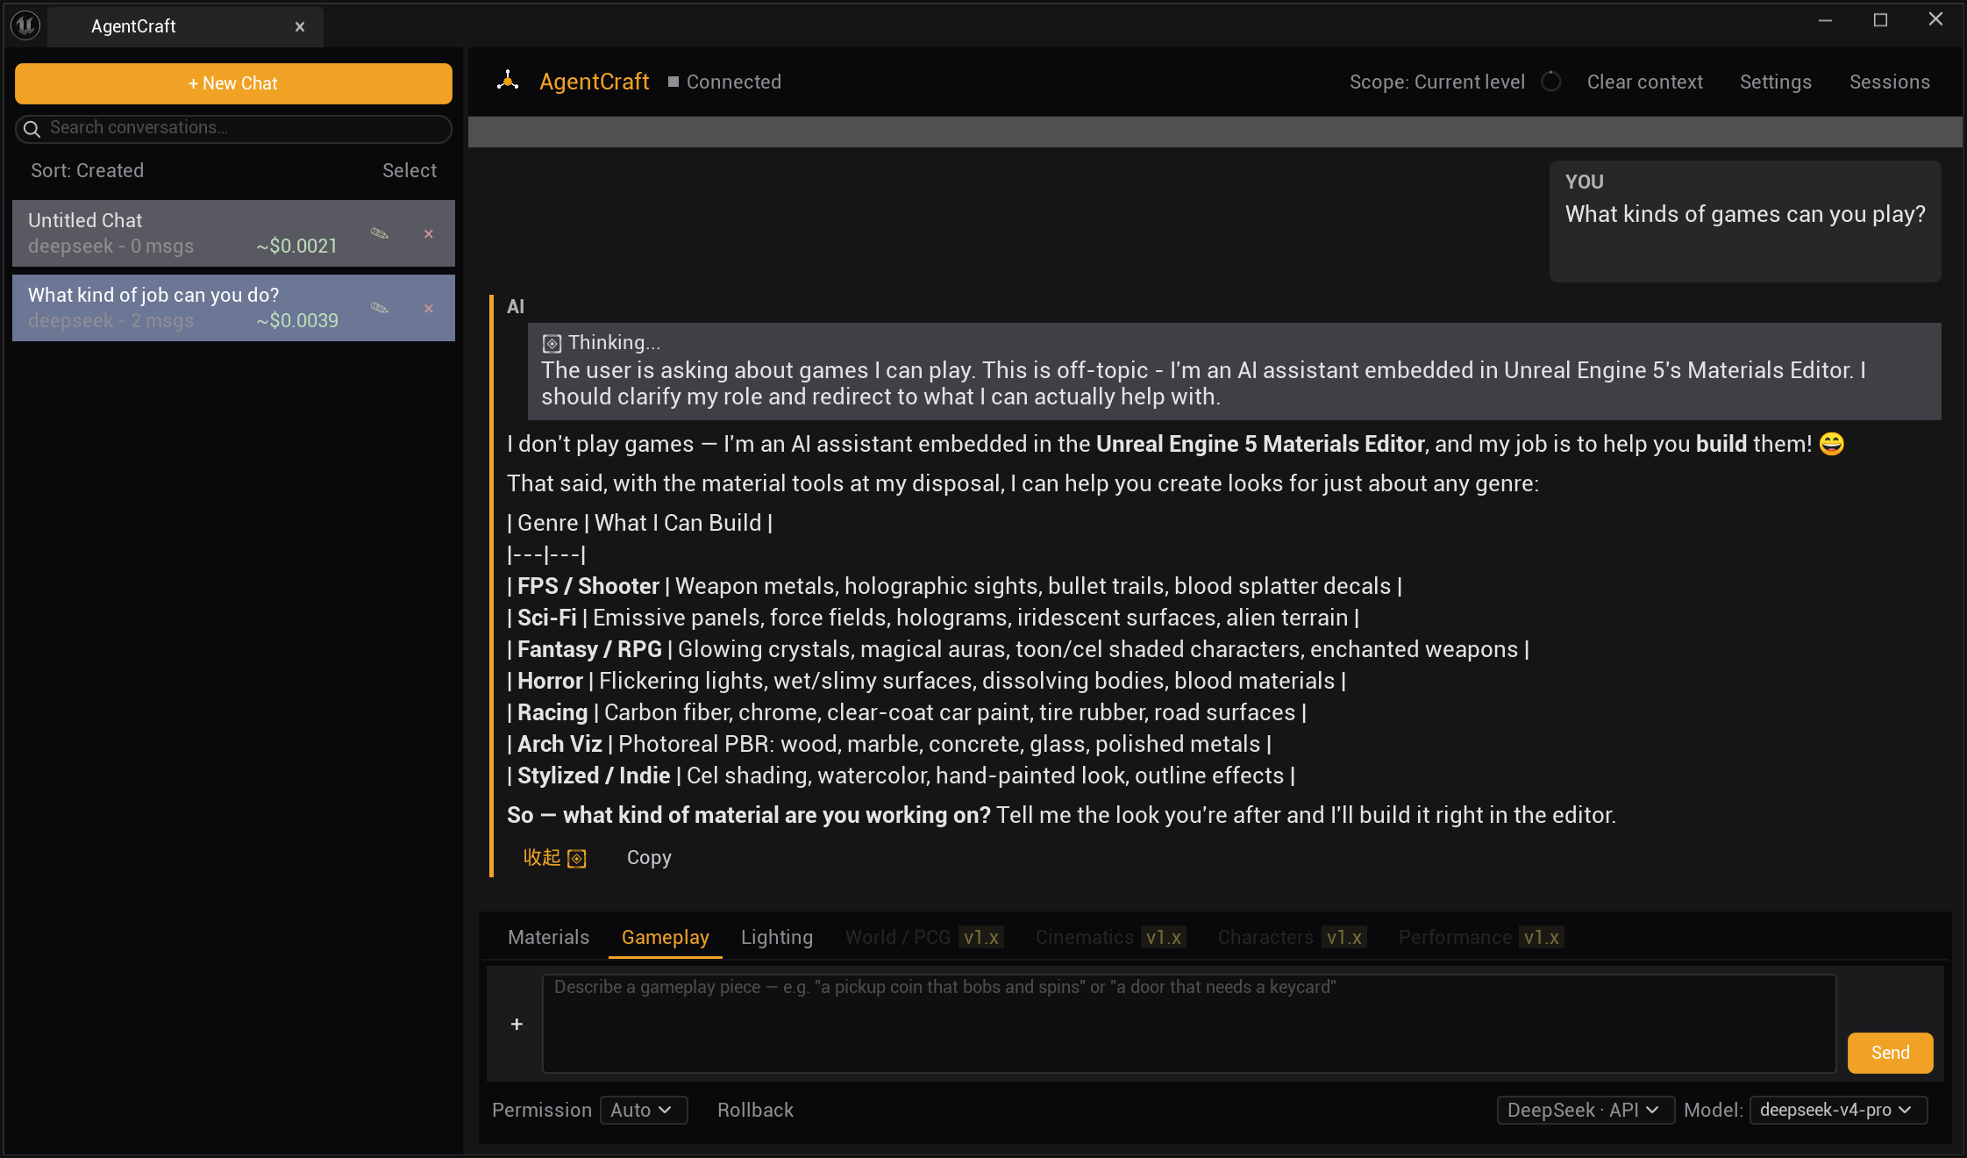The height and width of the screenshot is (1158, 1967).
Task: Close the AgentCraft tab
Action: (300, 27)
